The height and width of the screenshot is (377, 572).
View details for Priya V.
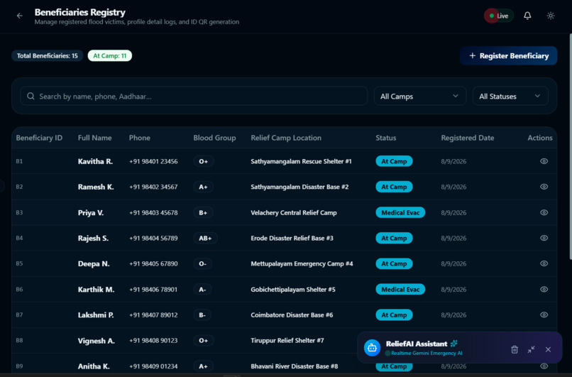coord(544,212)
